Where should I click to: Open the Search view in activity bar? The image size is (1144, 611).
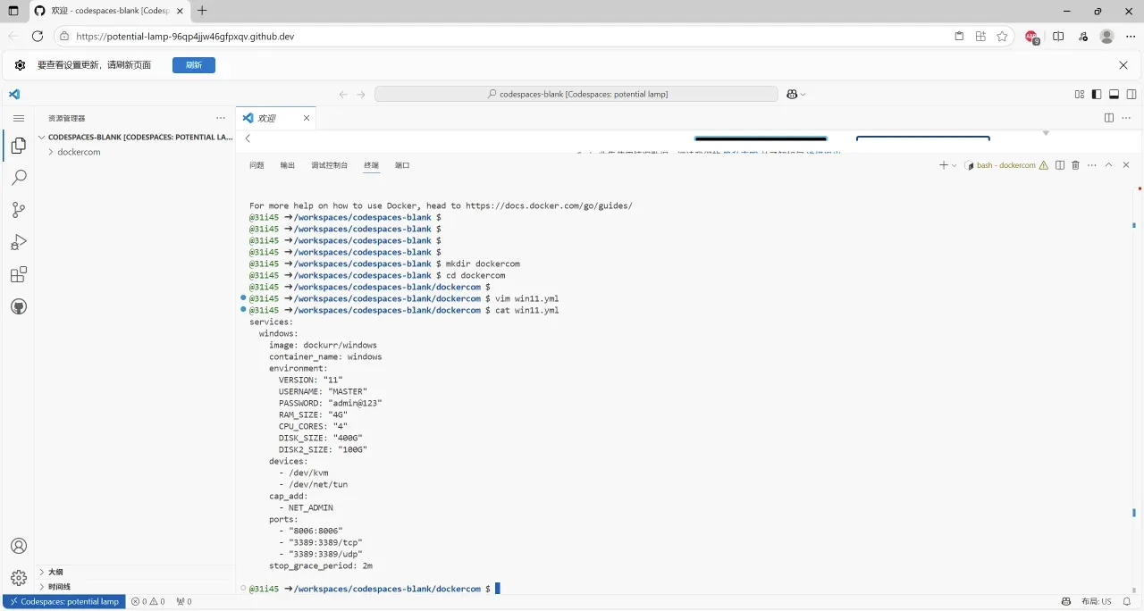(x=18, y=178)
